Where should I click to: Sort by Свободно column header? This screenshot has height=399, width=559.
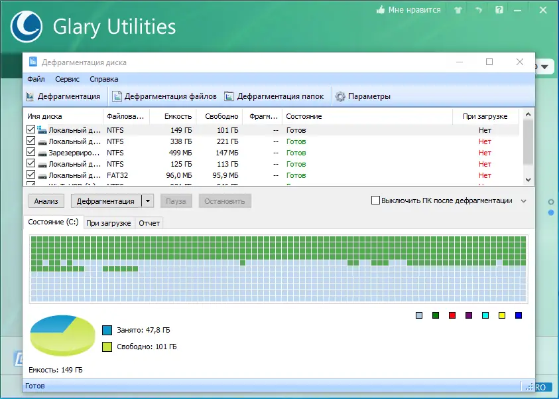click(219, 116)
